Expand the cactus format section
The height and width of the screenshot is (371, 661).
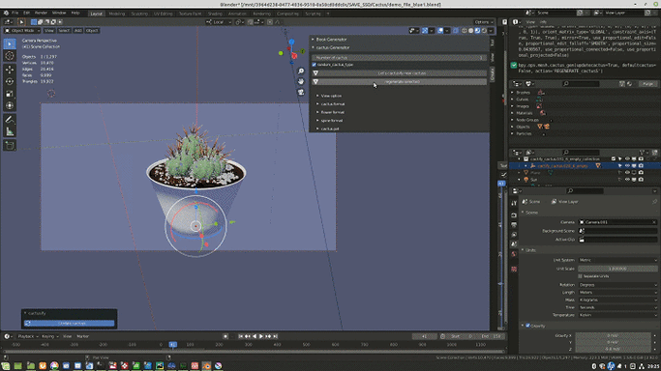(333, 104)
